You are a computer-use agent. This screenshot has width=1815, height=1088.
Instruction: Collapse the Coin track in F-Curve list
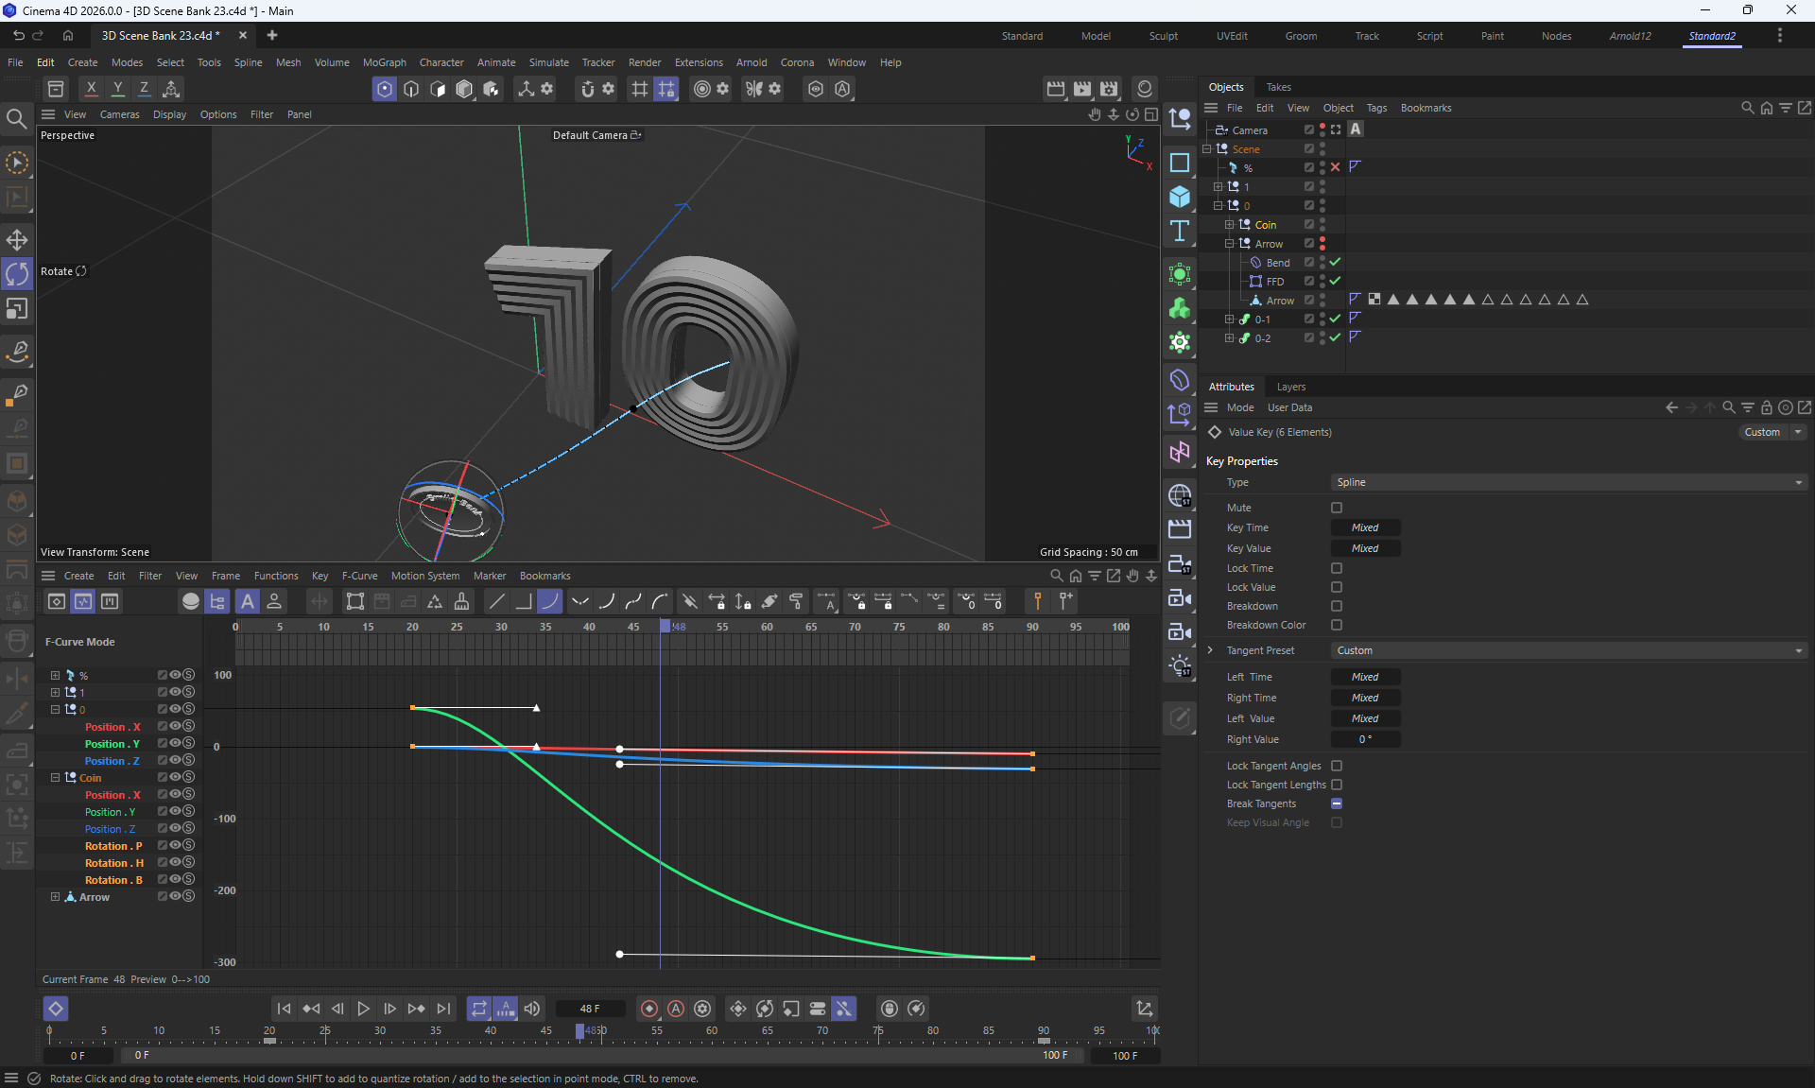point(55,778)
